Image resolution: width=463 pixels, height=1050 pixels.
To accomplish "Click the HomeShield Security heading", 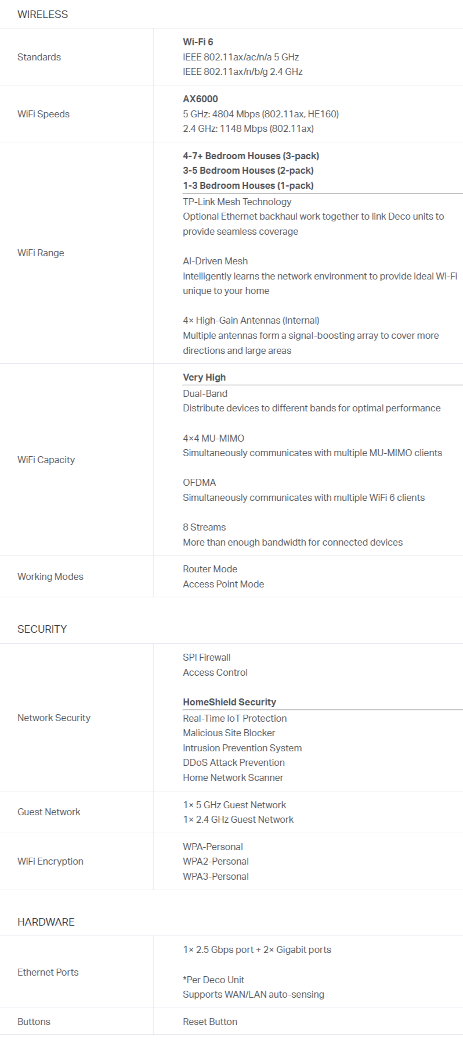I will (229, 702).
